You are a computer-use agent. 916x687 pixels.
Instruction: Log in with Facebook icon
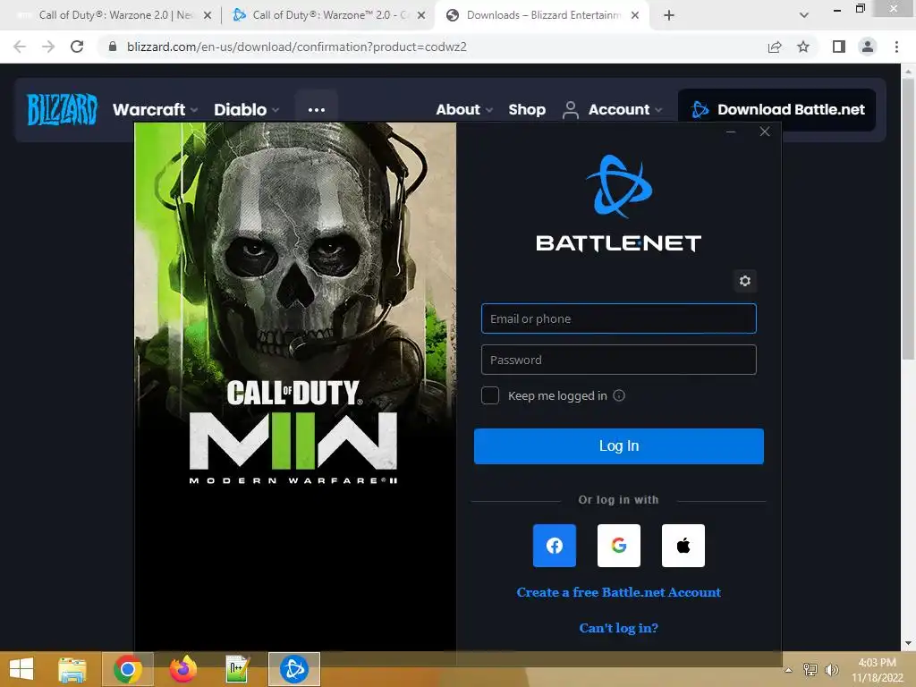click(555, 546)
